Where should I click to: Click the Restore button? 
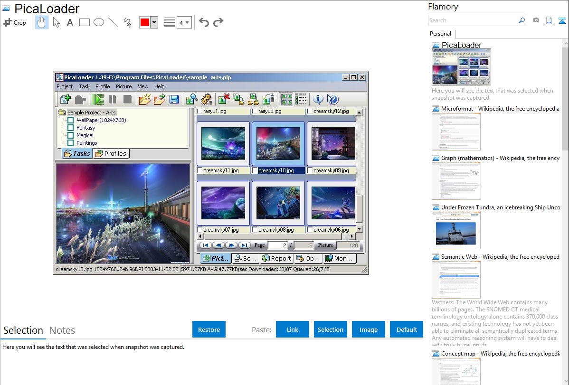tap(209, 329)
